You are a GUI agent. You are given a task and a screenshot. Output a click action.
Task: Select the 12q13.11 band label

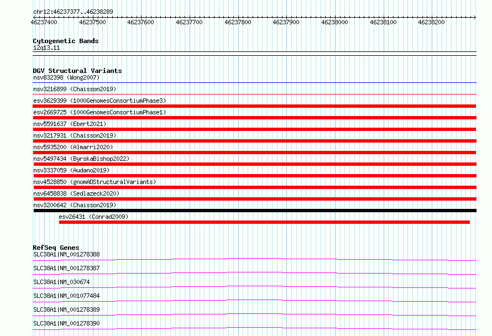click(x=46, y=48)
